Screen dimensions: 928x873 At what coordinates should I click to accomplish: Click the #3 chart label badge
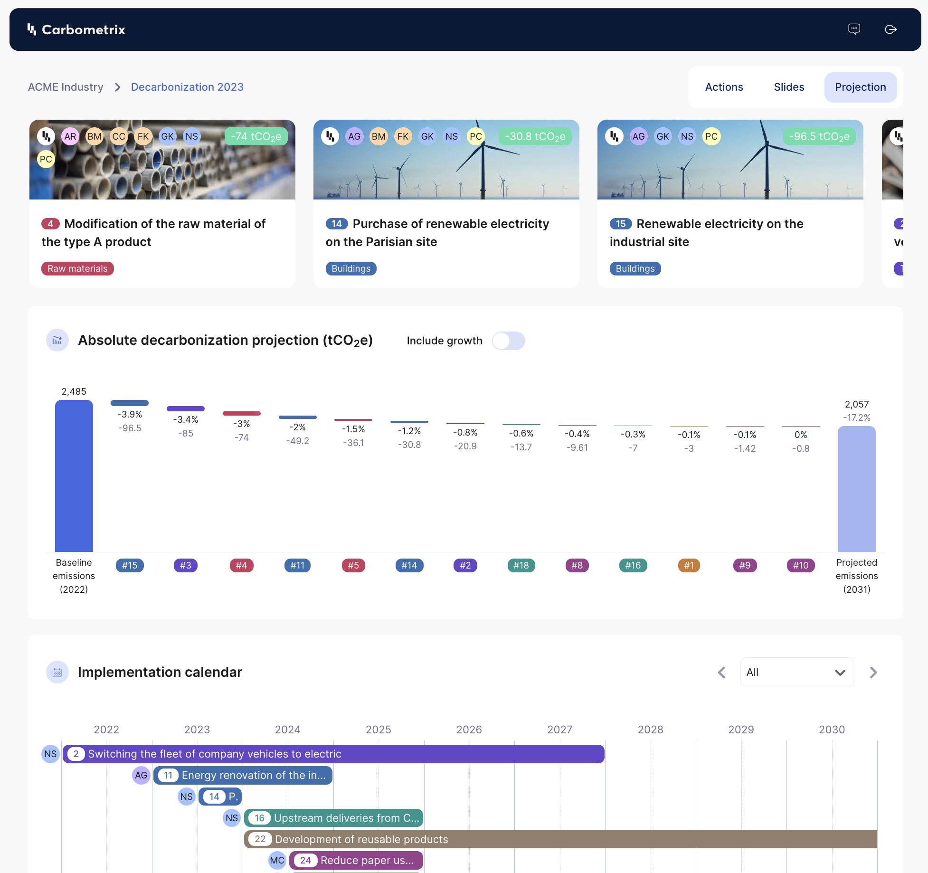coord(186,565)
